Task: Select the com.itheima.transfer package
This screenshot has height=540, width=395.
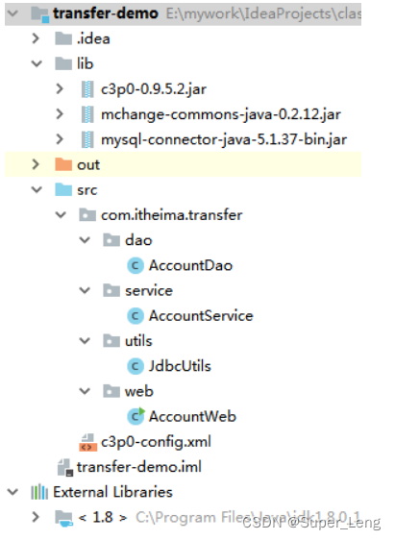Action: click(171, 215)
